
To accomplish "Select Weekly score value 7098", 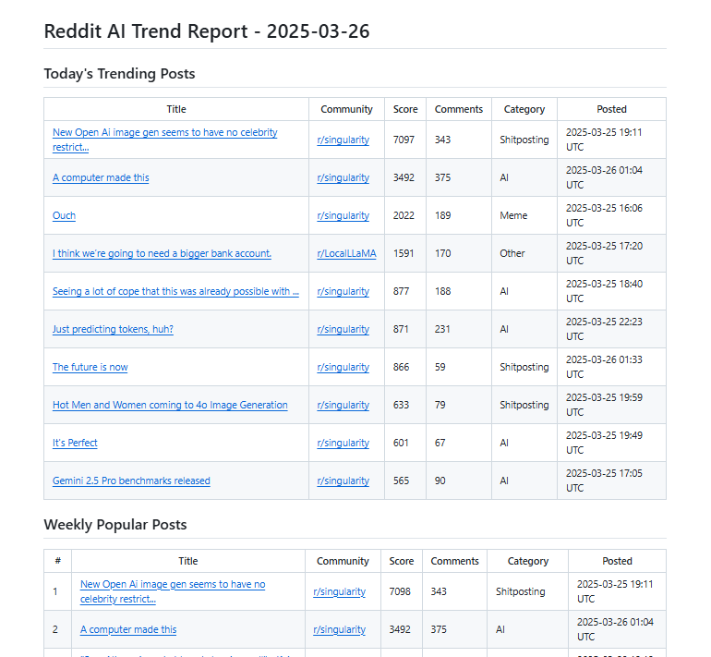I will pyautogui.click(x=400, y=591).
